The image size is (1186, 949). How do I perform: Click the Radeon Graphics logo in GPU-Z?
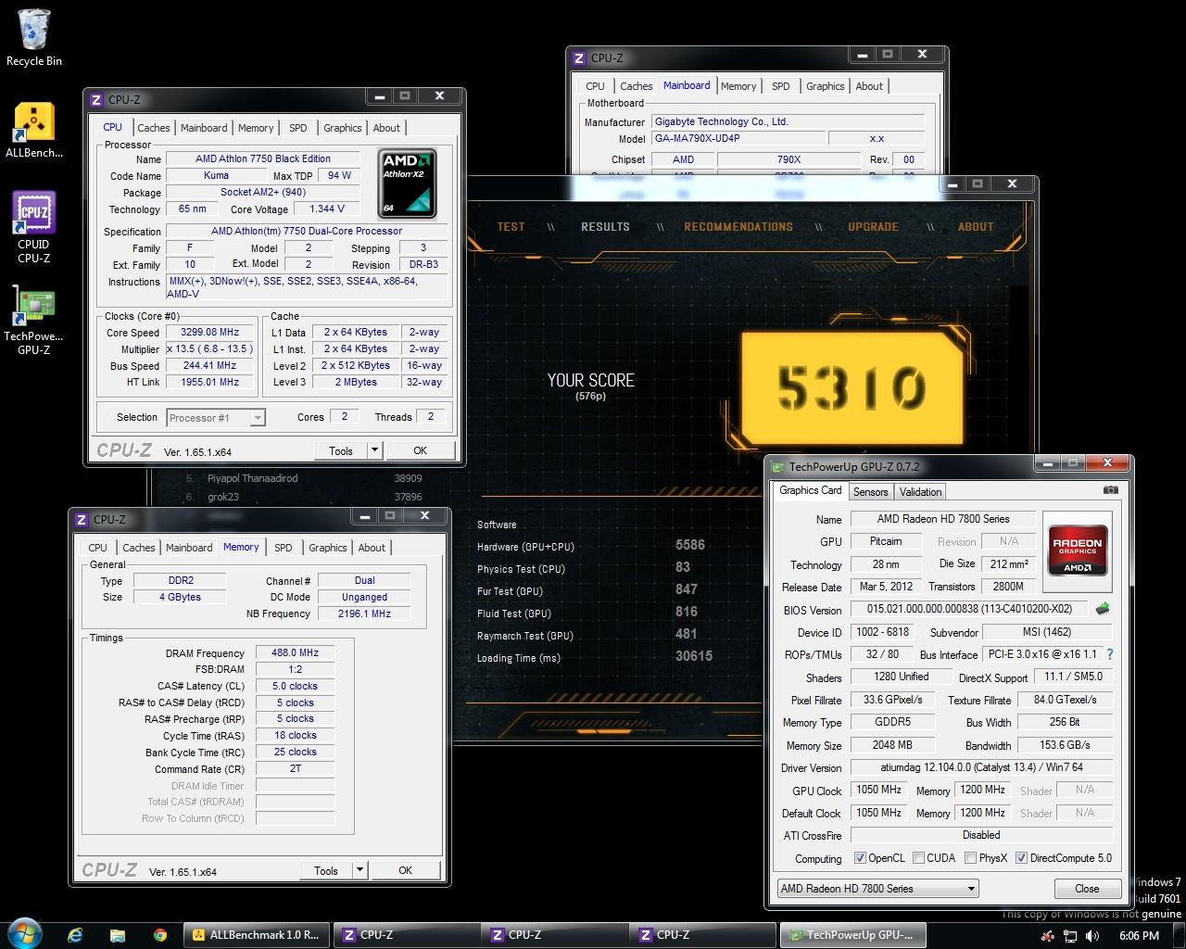click(x=1077, y=551)
